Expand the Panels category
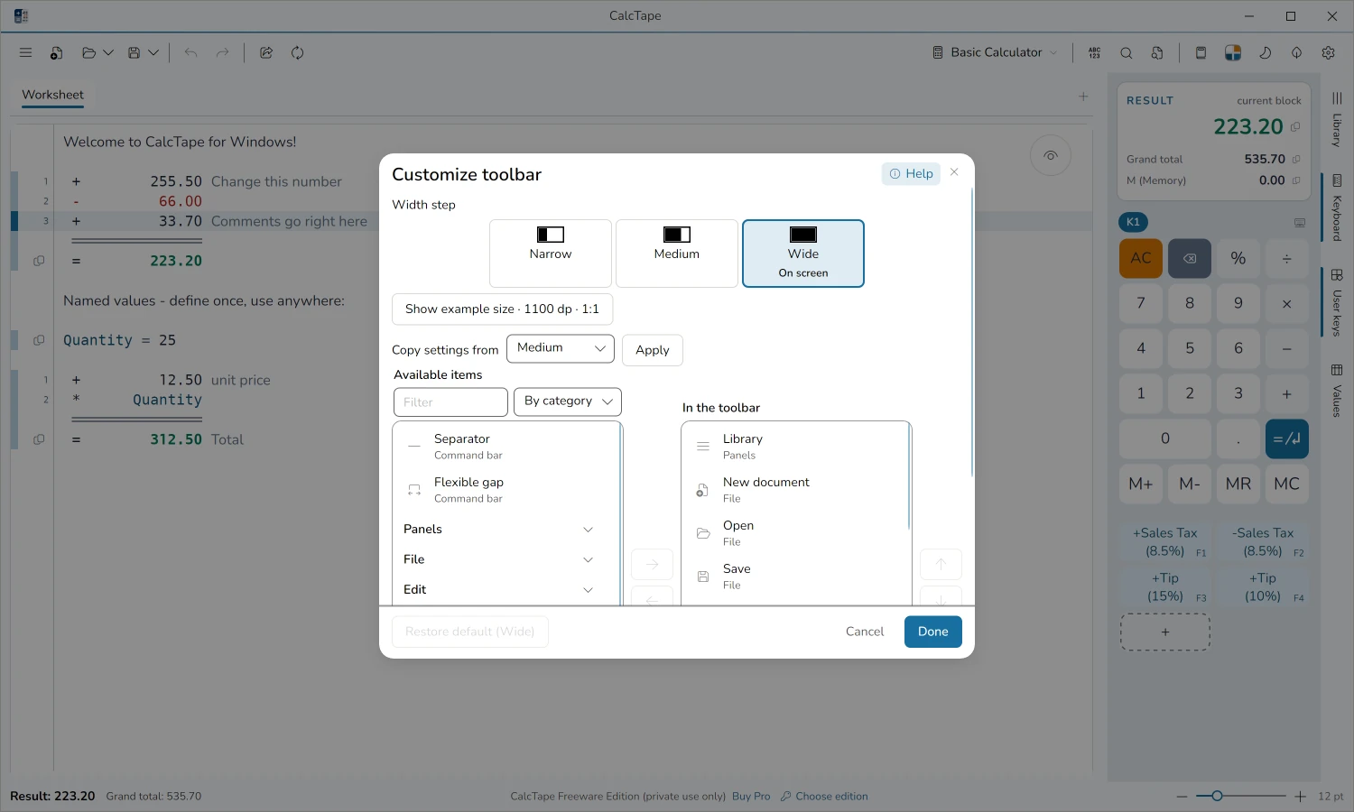Screen dimensions: 1354x812 (499, 529)
